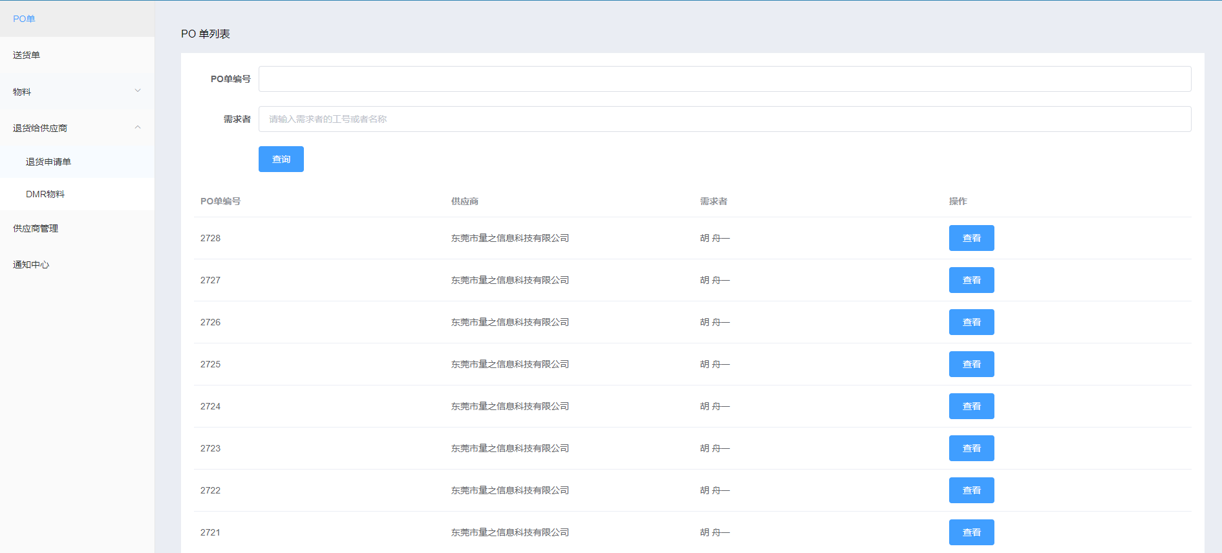Image resolution: width=1222 pixels, height=553 pixels.
Task: Collapse the 退货给供应商 submenu chevron
Action: tap(138, 127)
